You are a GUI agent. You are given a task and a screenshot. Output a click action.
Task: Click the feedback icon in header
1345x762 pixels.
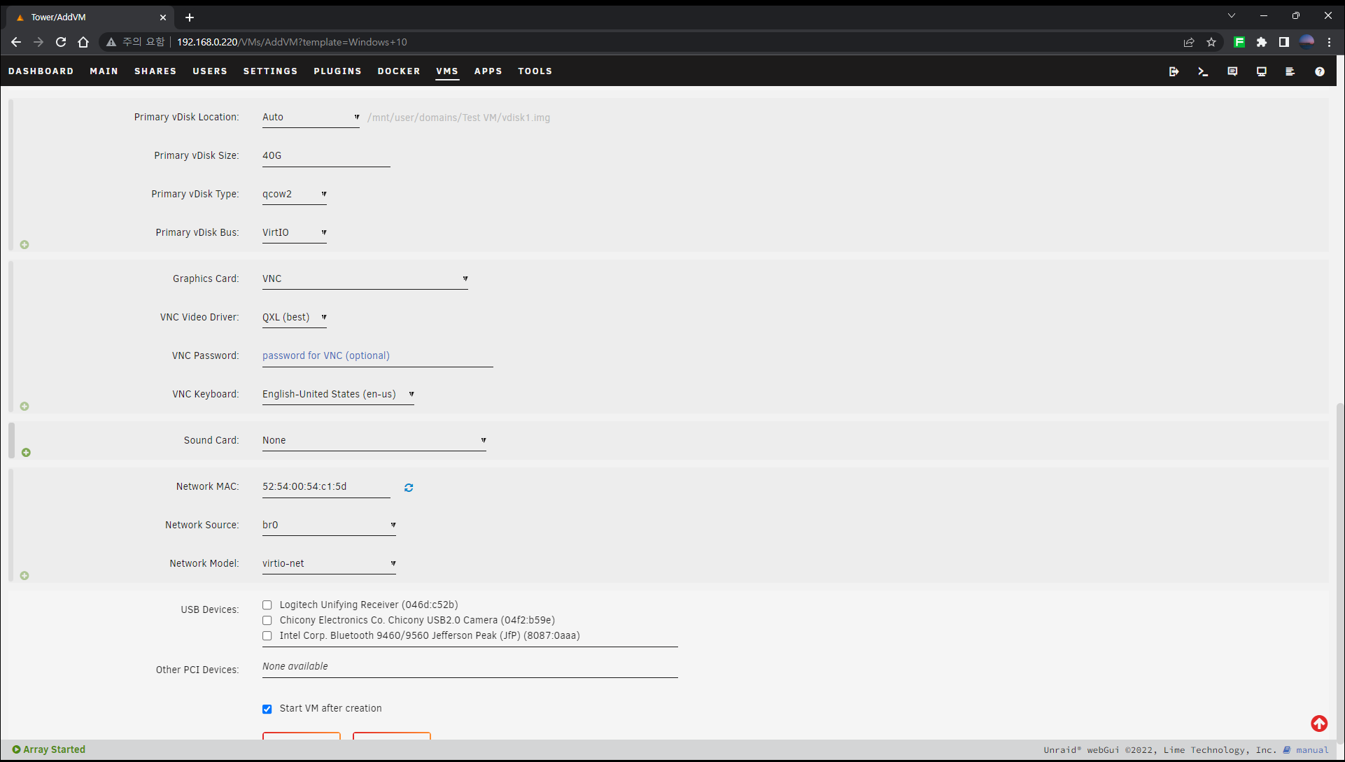[x=1232, y=71]
